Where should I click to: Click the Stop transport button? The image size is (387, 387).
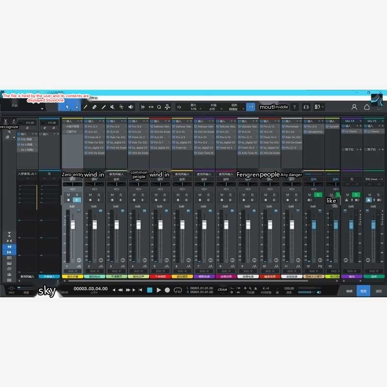click(x=149, y=290)
